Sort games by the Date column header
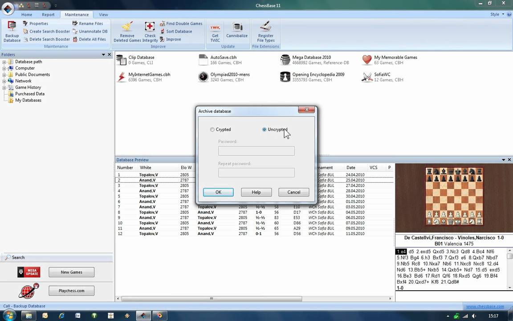Viewport: 513px width, 321px height. coord(350,167)
